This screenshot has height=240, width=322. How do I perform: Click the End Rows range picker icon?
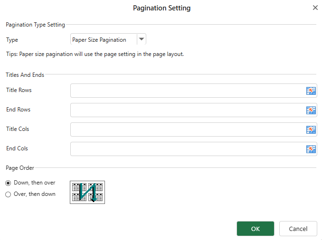click(311, 111)
